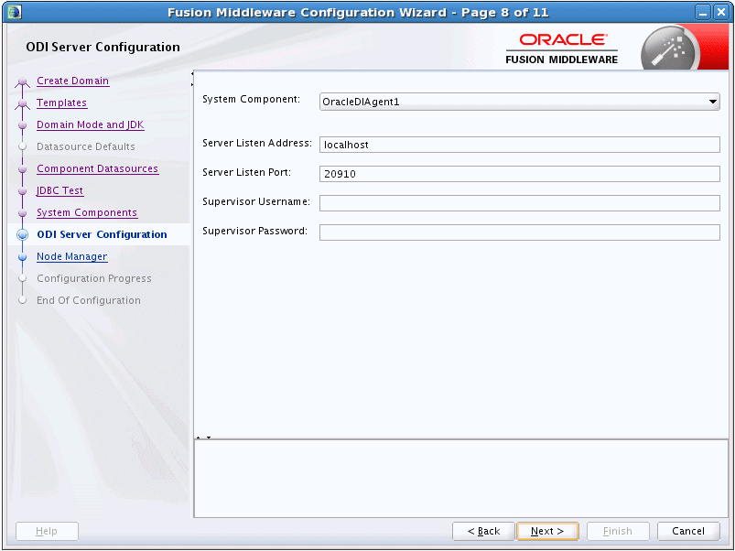Navigate to Domain Mode and JDK
This screenshot has height=551, width=735.
(90, 124)
